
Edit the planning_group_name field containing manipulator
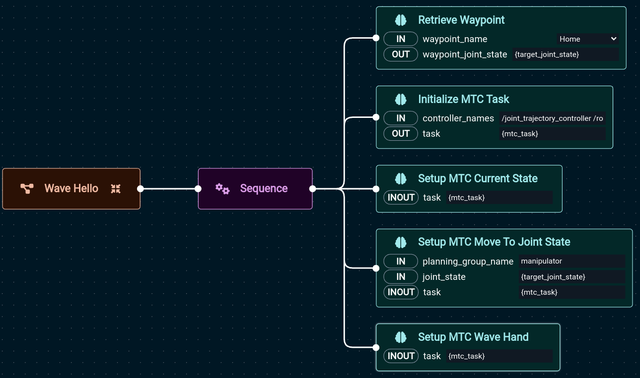[572, 261]
